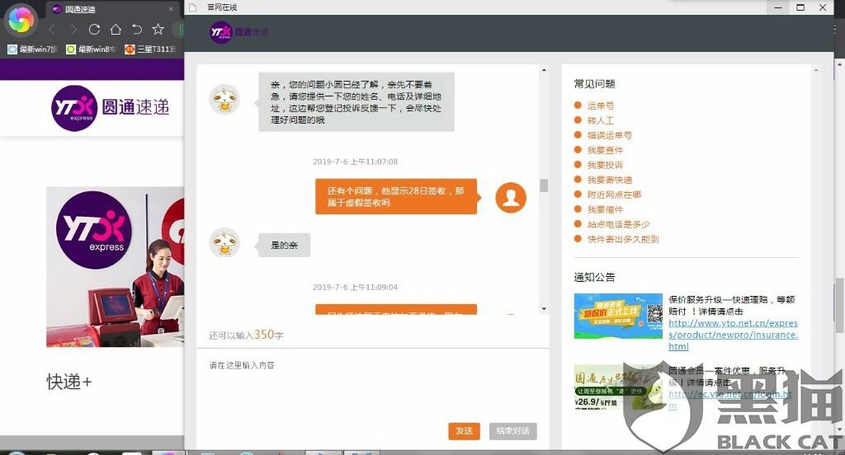845x455 pixels.
Task: End chat with 结束对话 button
Action: point(513,431)
